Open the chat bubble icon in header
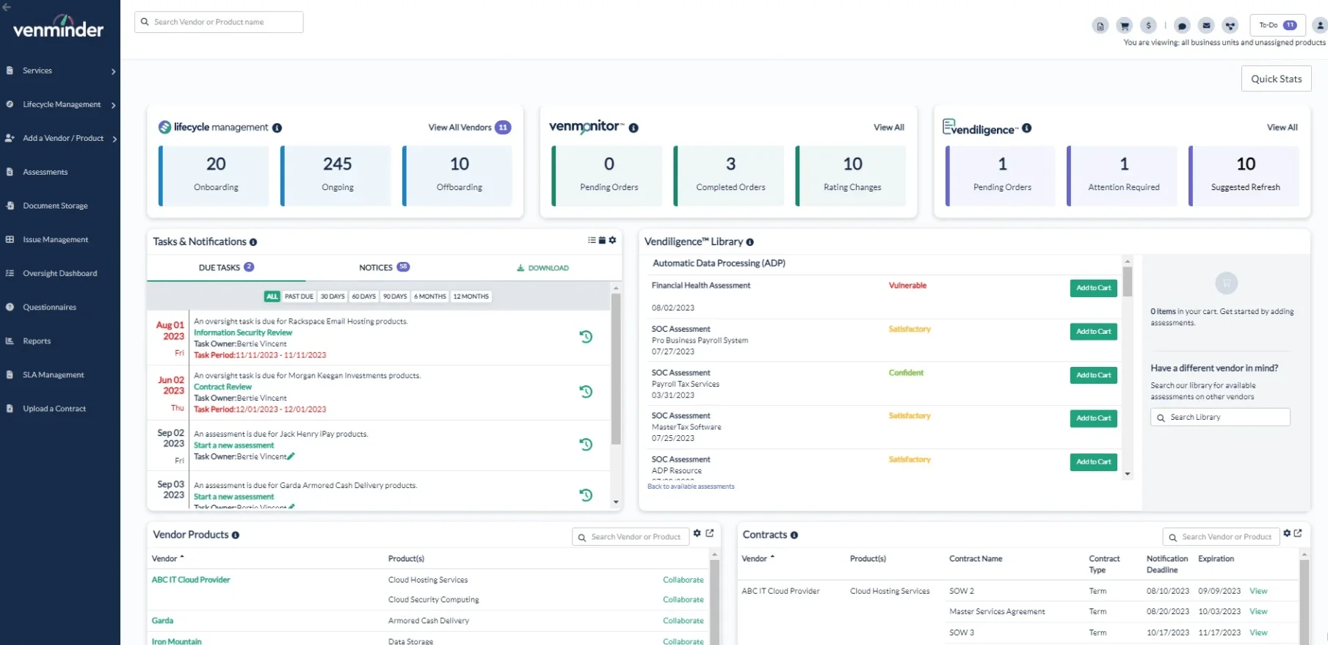The image size is (1328, 645). point(1182,26)
